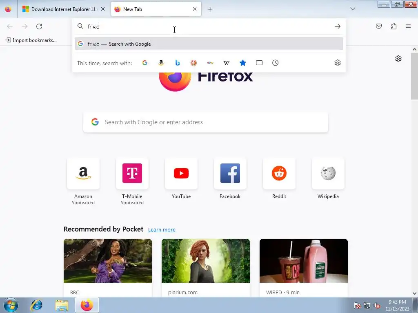Click the address bar text friv.c
Screen dimensions: 418x313
(93, 26)
